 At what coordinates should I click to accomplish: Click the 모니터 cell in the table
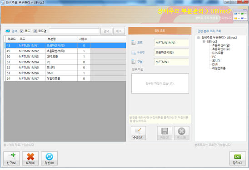62,68
